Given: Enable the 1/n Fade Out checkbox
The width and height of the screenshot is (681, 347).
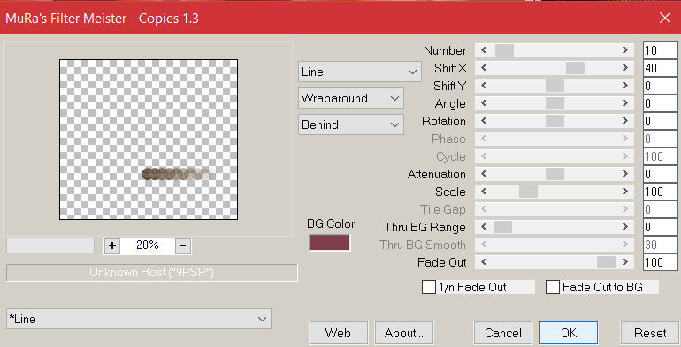Looking at the screenshot, I should [x=429, y=287].
